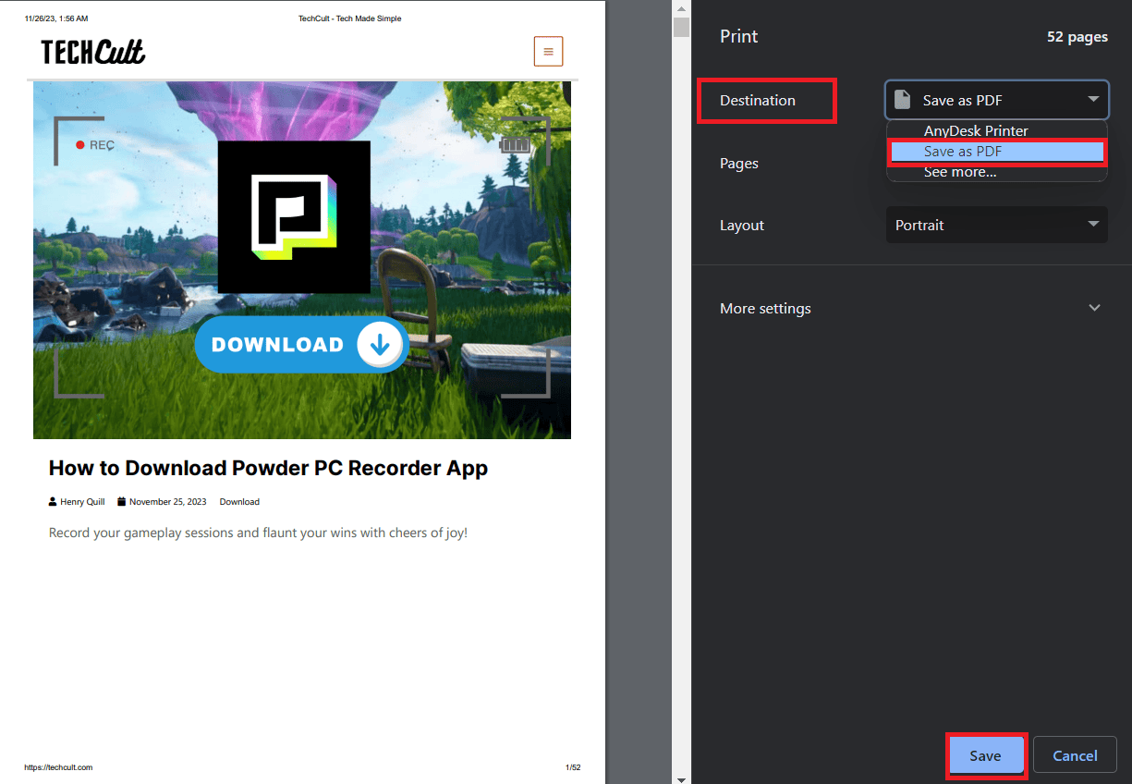Click the download arrow inside the DOWNLOAD button
Image resolution: width=1132 pixels, height=784 pixels.
[x=379, y=344]
